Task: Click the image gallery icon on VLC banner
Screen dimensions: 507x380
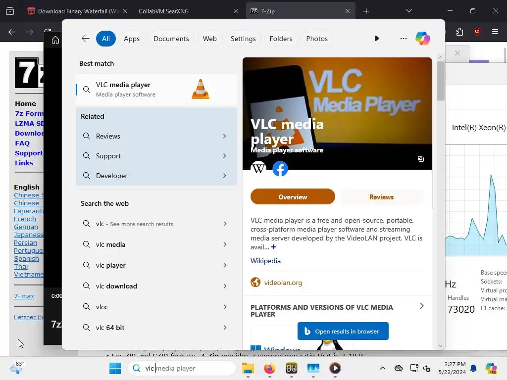Action: (x=420, y=159)
